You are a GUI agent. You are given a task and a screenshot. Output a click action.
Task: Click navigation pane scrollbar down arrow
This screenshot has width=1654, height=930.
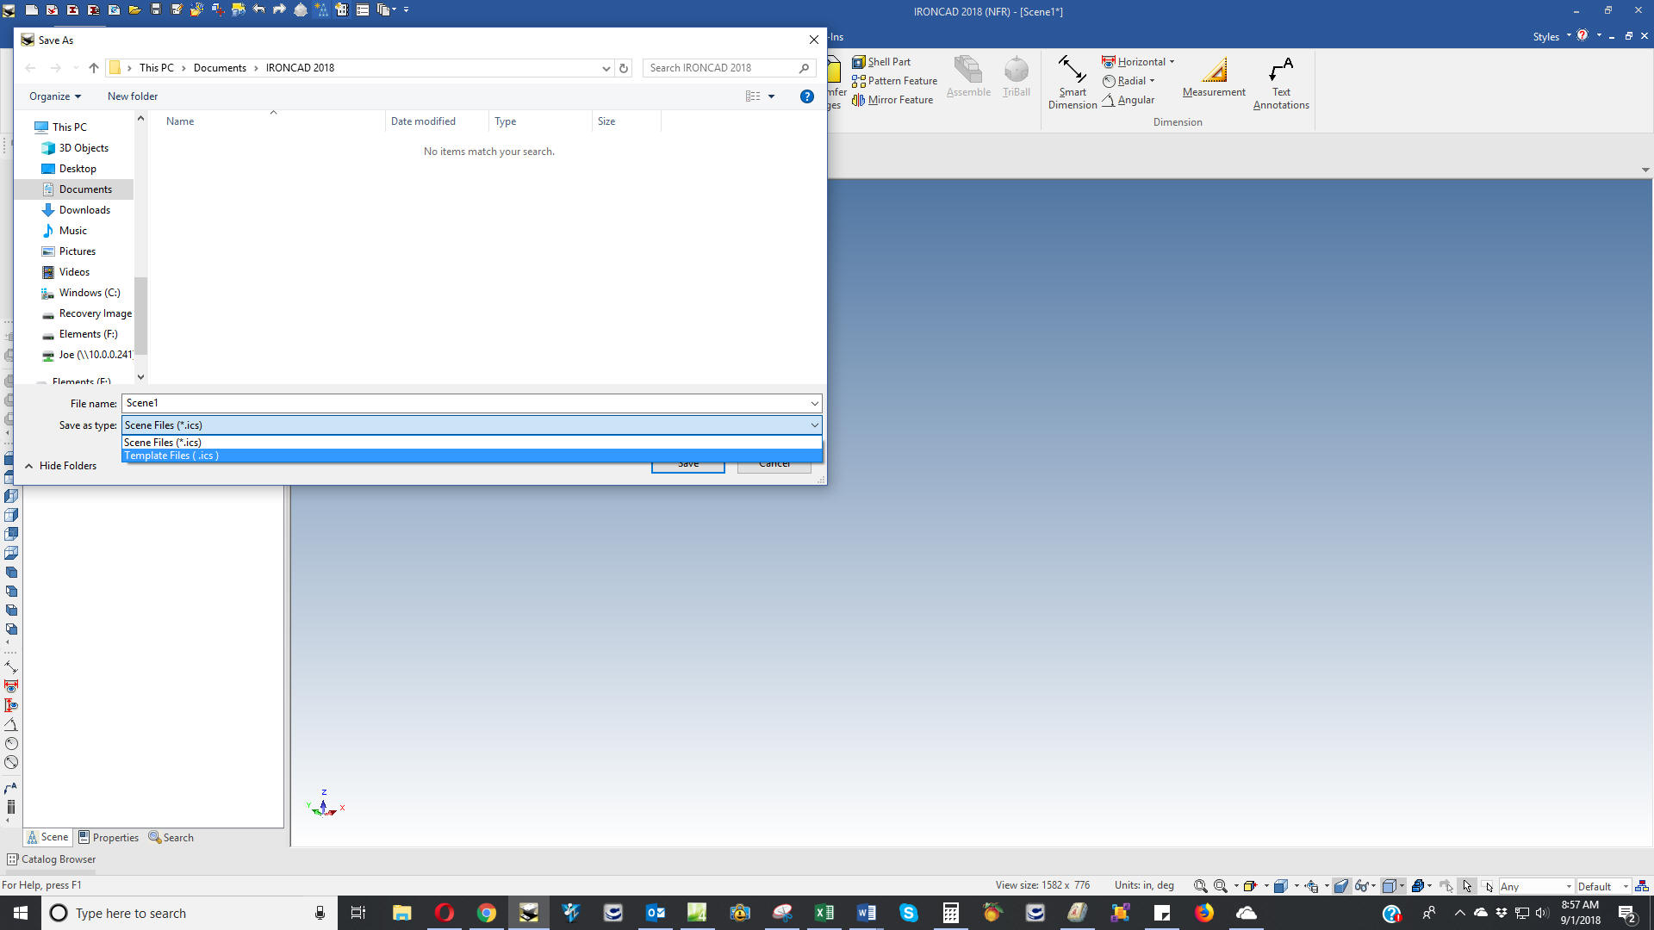point(140,377)
